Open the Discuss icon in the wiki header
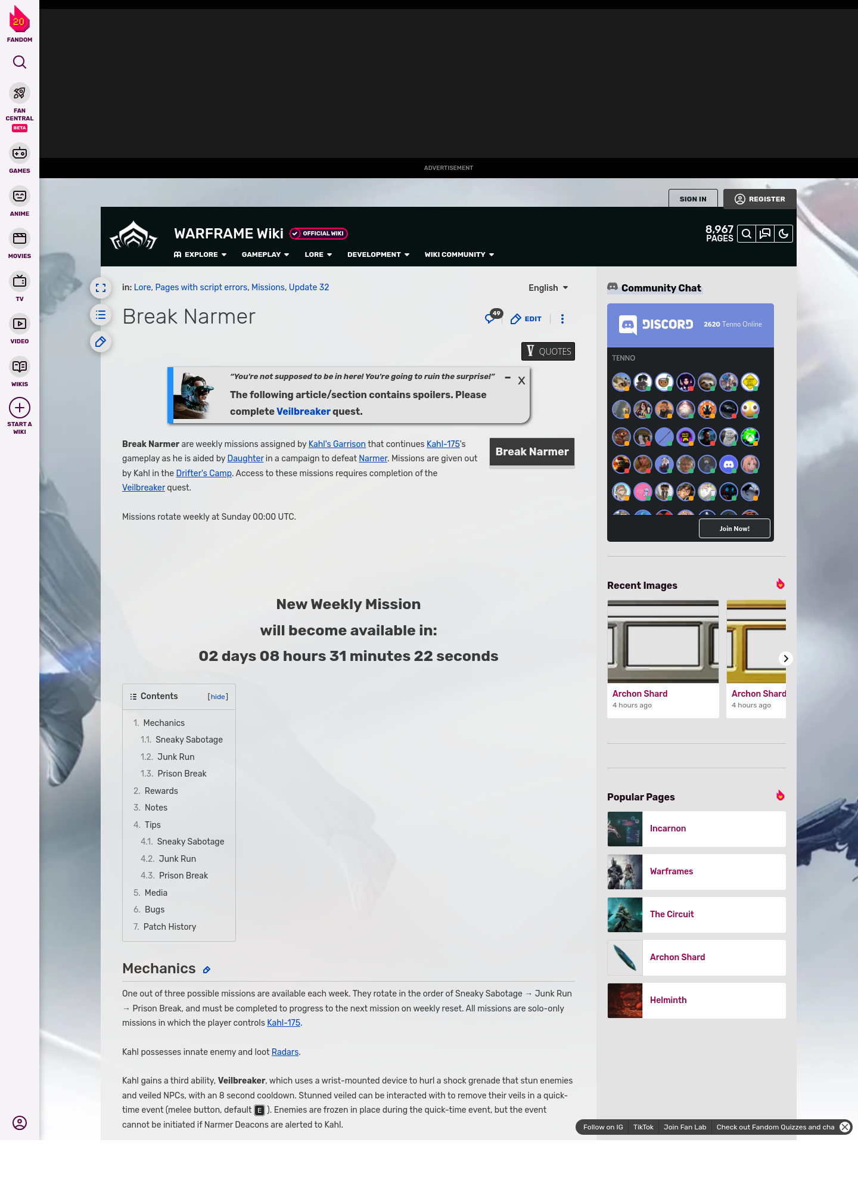 765,234
